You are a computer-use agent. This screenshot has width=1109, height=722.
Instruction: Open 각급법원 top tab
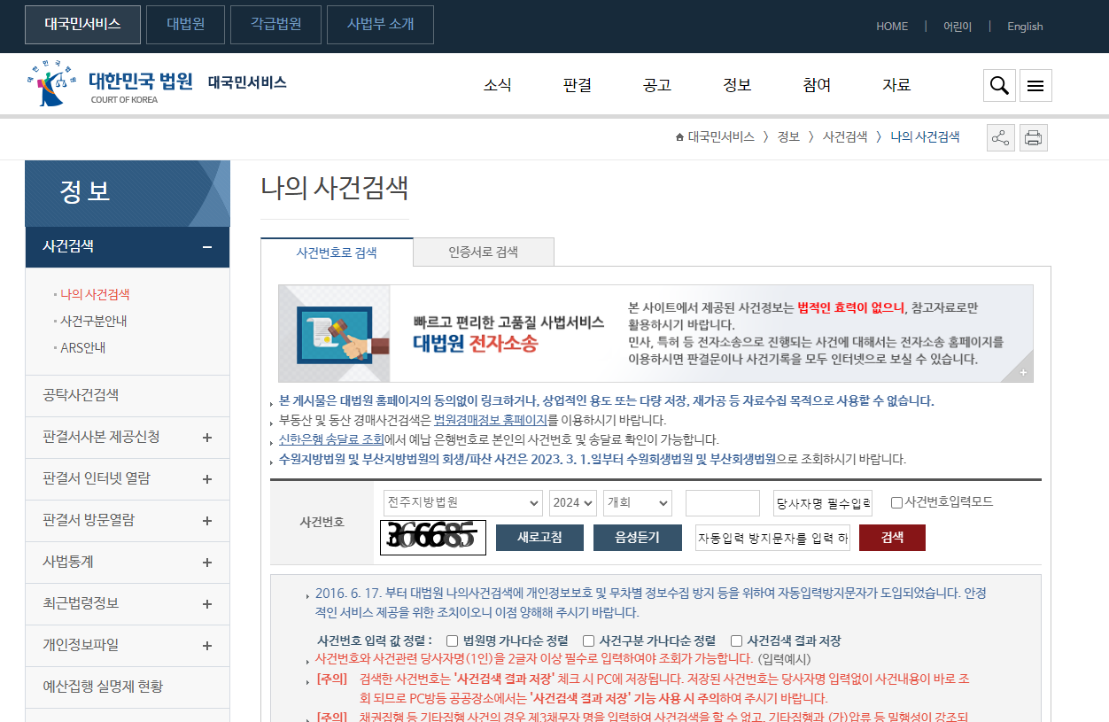[x=275, y=25]
